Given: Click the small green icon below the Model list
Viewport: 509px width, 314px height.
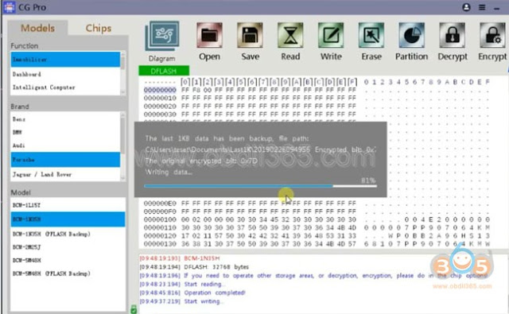Looking at the screenshot, I should 134,309.
